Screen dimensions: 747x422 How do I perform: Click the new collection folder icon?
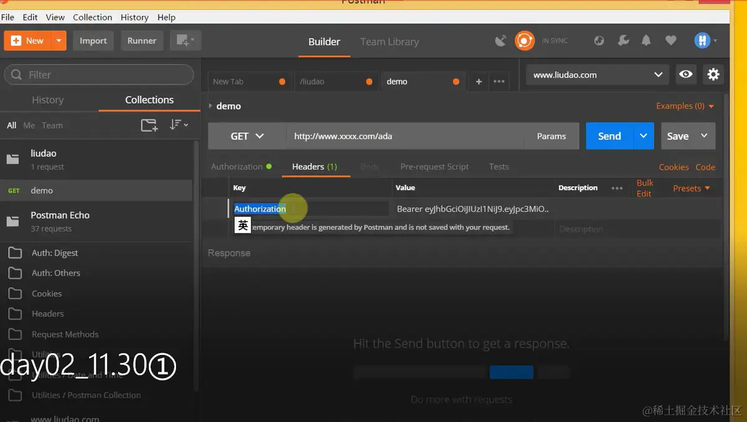149,125
